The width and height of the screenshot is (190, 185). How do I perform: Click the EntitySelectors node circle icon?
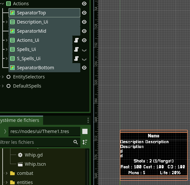[x=8, y=77]
